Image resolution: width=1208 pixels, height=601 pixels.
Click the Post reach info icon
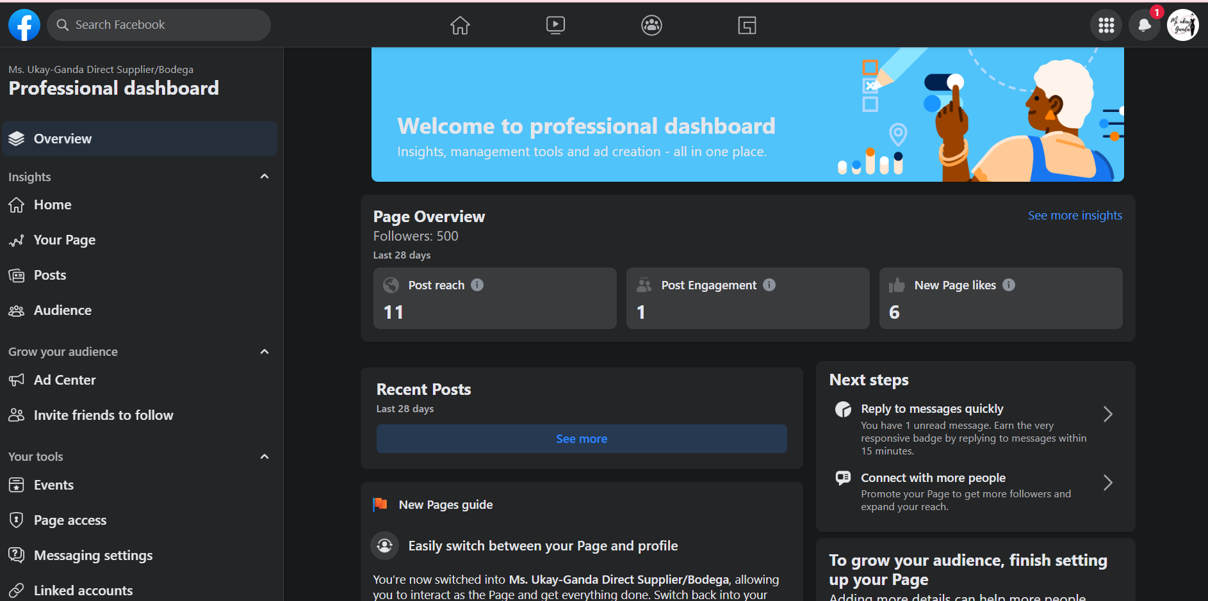[x=477, y=285]
